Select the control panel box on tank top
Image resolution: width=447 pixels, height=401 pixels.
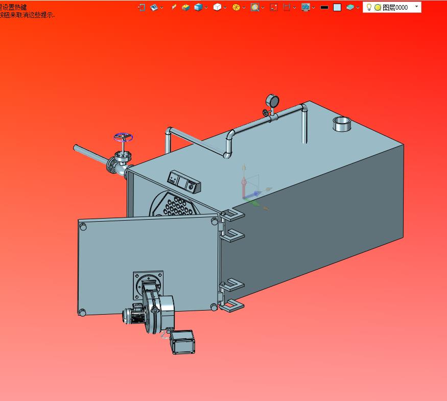(184, 182)
